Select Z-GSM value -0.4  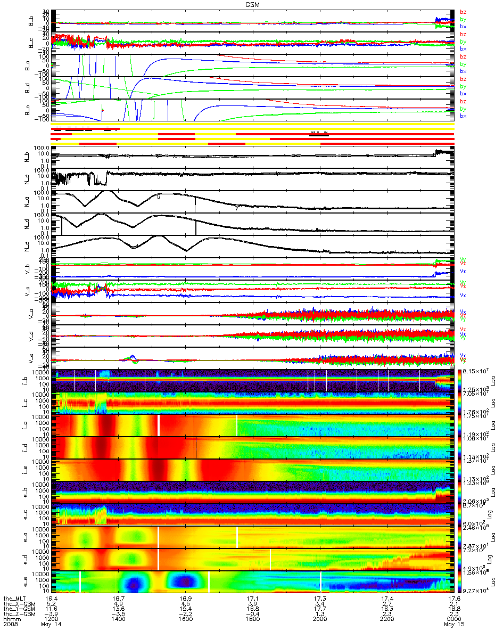(x=252, y=615)
